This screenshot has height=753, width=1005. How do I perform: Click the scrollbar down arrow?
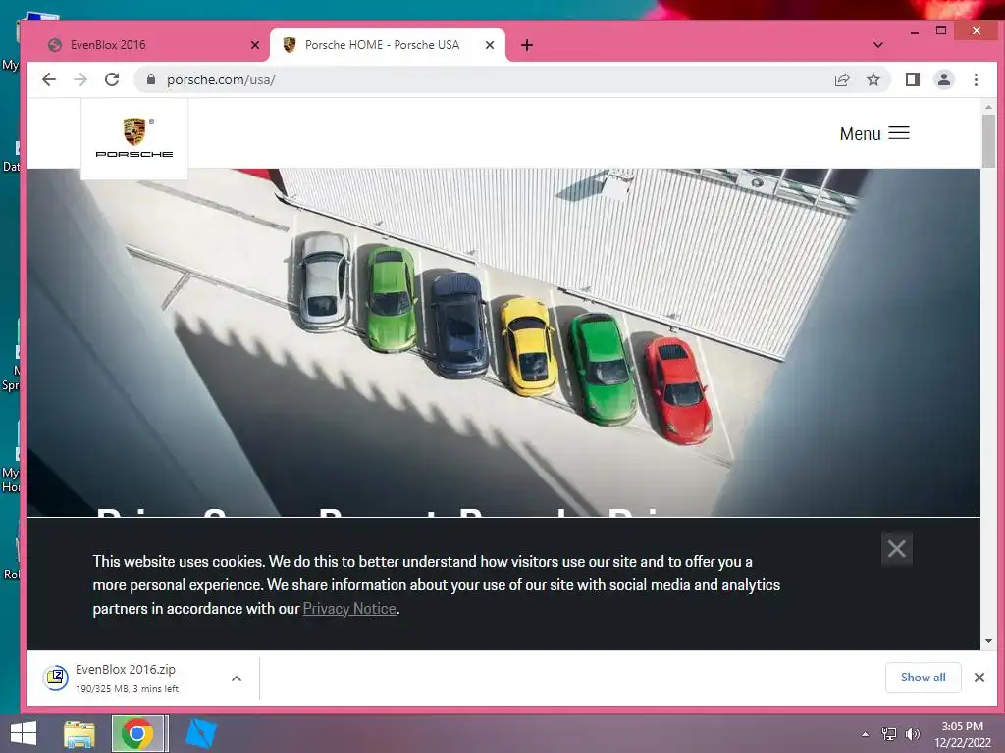(988, 641)
